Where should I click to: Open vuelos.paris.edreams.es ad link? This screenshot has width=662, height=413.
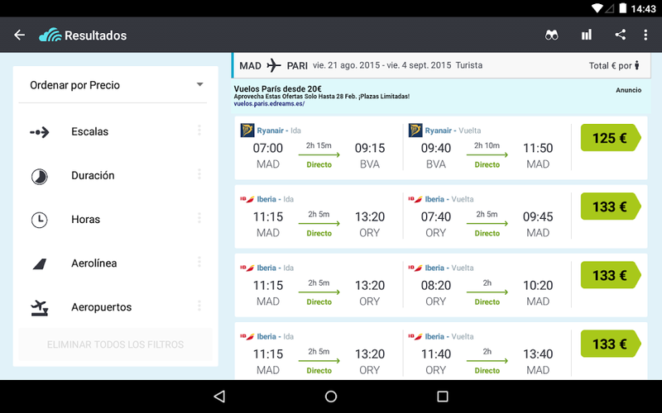[269, 104]
